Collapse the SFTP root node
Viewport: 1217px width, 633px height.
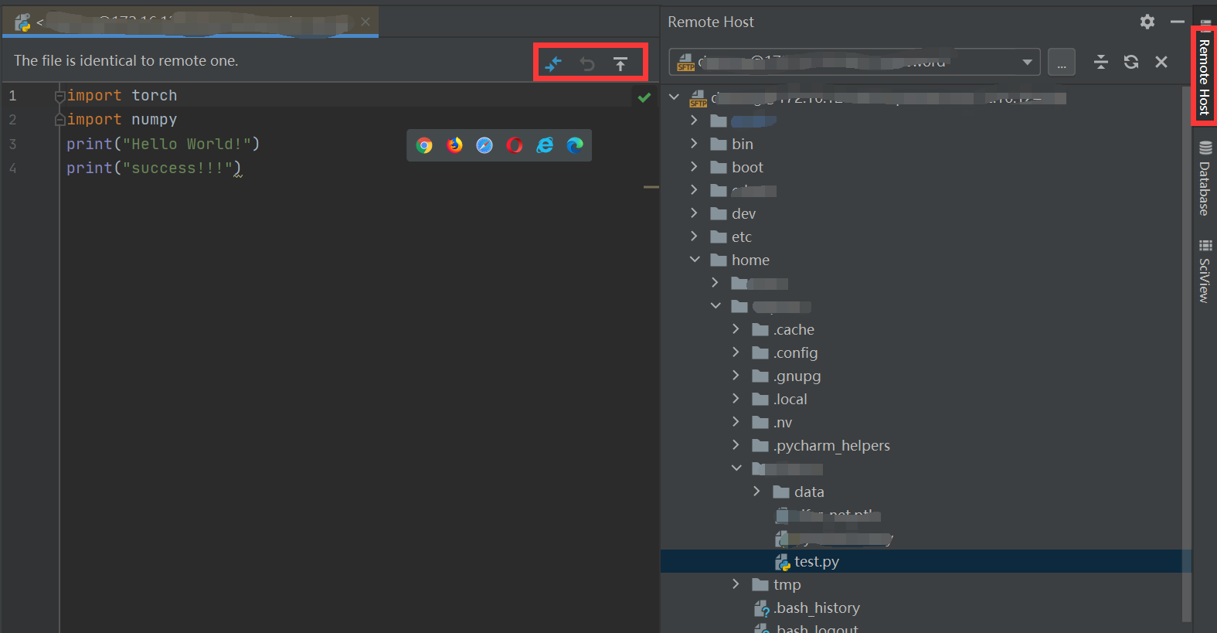click(674, 97)
